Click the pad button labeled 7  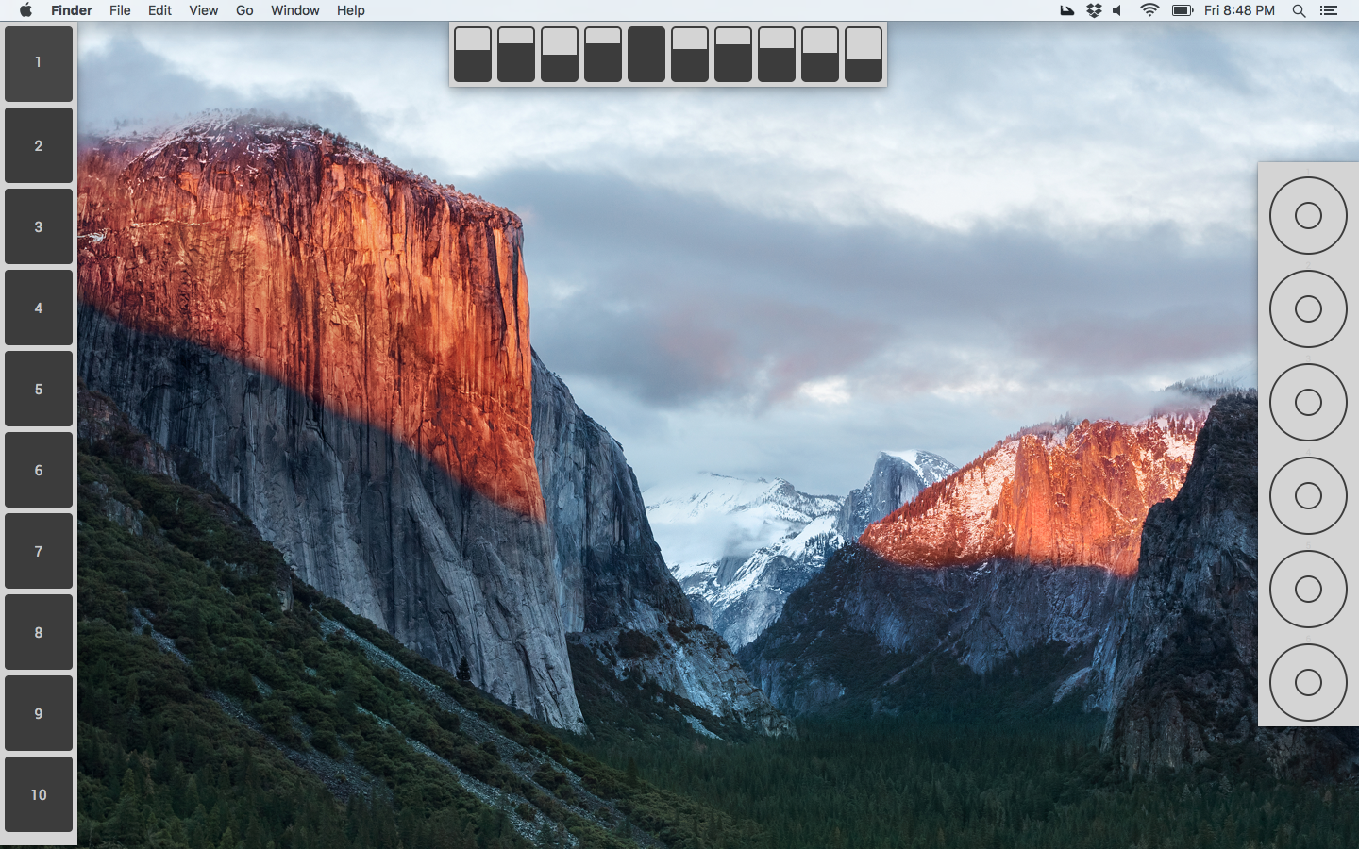point(39,551)
